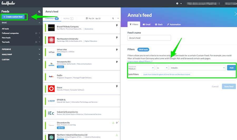This screenshot has height=140, width=237.
Task: Open the Acquisition Medium filter dropdown
Action: point(141,68)
